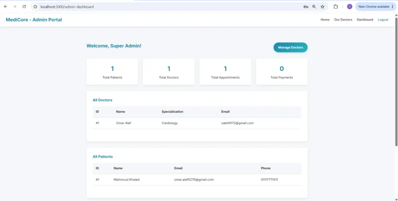398x201 pixels.
Task: Click the zoom magnifier icon in address bar
Action: click(314, 7)
